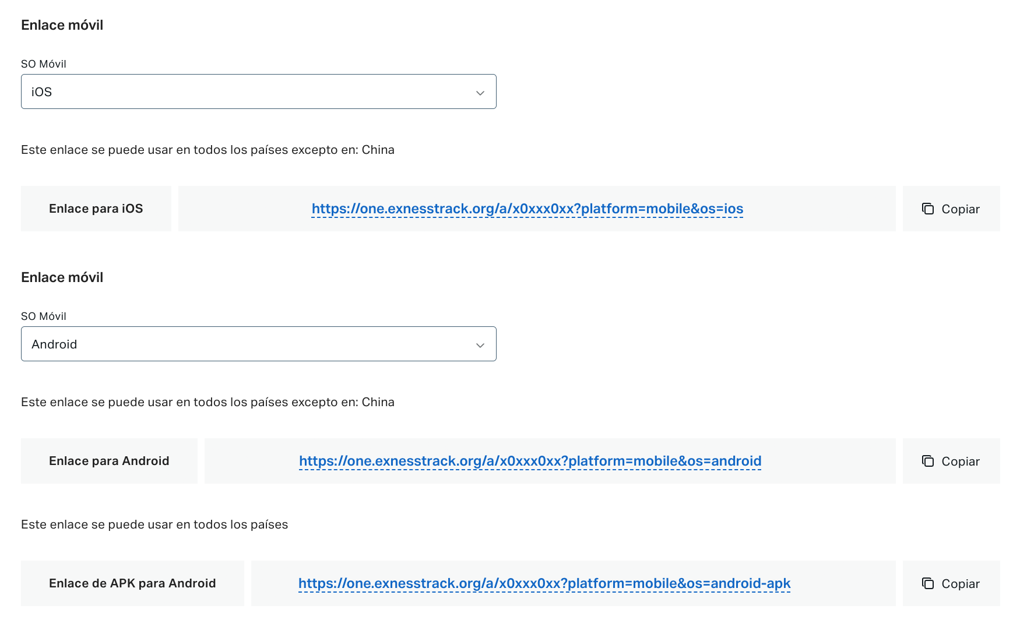Image resolution: width=1020 pixels, height=641 pixels.
Task: Expand the chevron arrow in the Android selector
Action: [480, 345]
